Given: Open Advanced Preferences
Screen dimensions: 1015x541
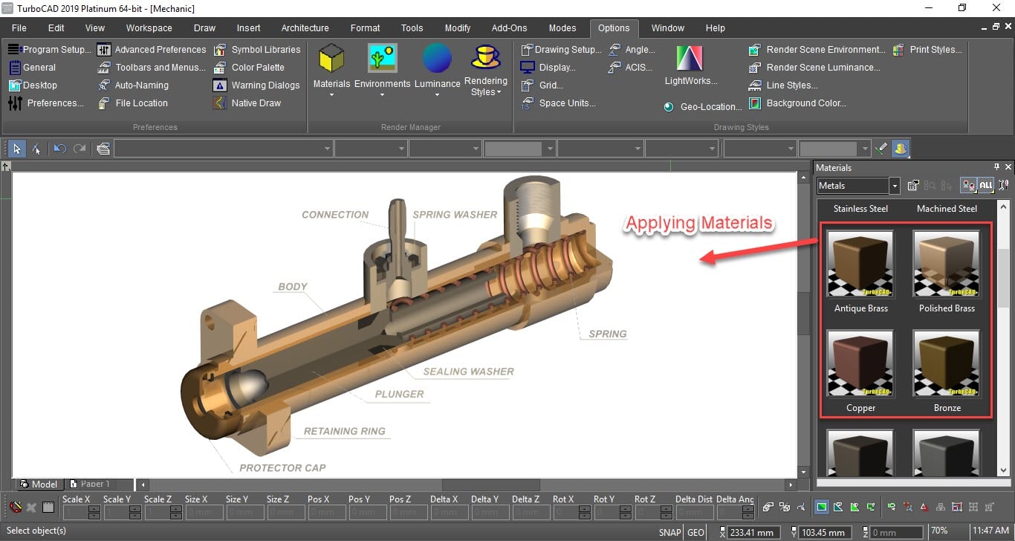Looking at the screenshot, I should pos(152,50).
